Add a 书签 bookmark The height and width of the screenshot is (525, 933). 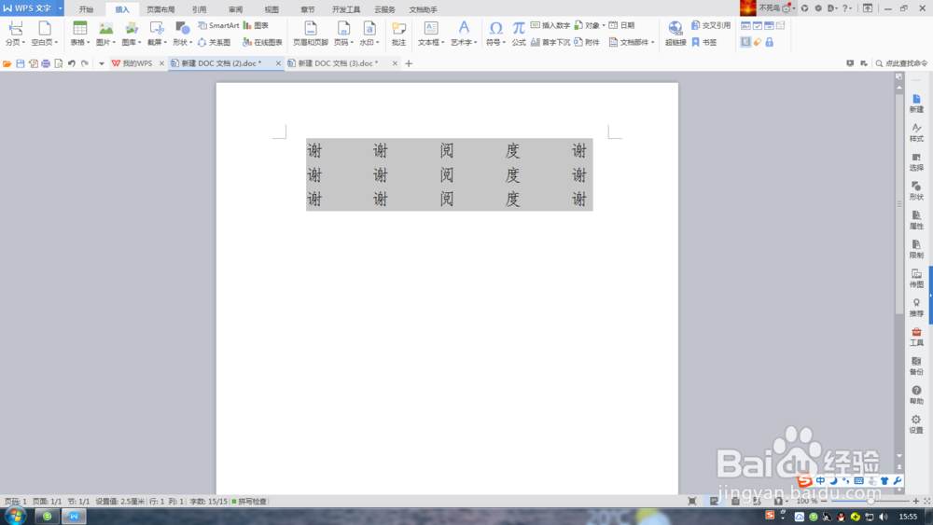[704, 42]
